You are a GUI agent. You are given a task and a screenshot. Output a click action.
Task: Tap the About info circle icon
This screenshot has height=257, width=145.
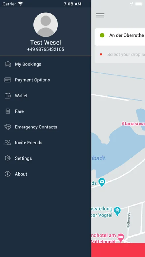[x=7, y=174]
